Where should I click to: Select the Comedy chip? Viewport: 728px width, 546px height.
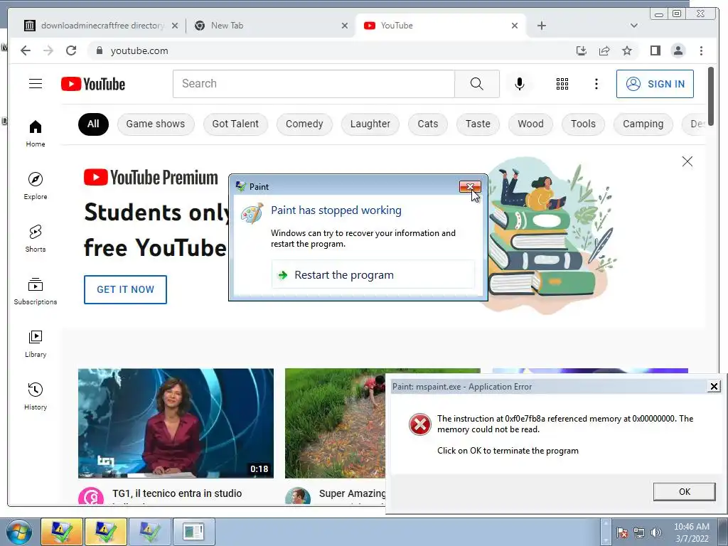click(304, 124)
